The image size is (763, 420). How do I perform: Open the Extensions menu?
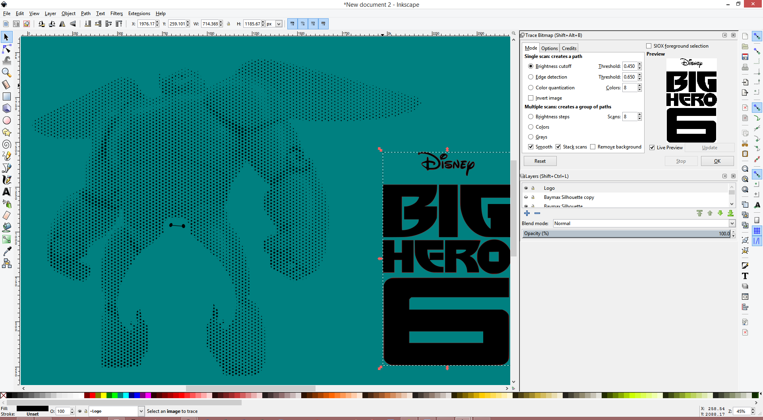139,13
